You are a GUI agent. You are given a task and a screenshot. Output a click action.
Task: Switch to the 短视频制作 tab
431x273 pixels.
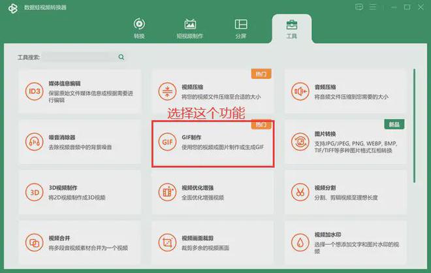190,29
